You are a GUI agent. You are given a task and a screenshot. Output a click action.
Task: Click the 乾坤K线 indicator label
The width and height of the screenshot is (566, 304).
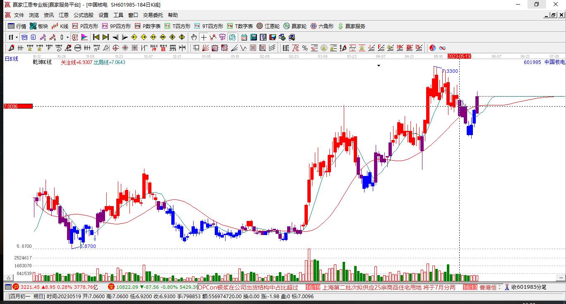click(43, 62)
